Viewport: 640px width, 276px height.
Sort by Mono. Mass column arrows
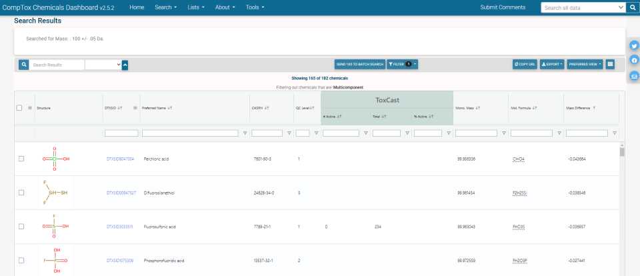pyautogui.click(x=477, y=108)
